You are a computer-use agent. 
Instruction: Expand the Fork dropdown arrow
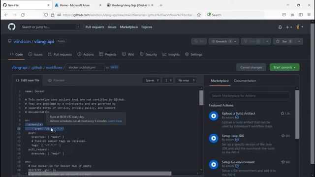[267, 41]
